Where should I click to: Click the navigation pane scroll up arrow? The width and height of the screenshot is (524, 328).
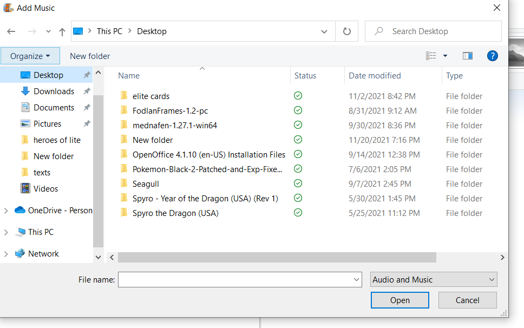[x=99, y=73]
